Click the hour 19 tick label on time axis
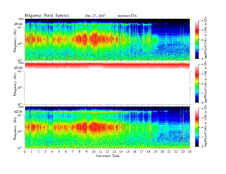The height and width of the screenshot is (174, 226). coord(155,152)
